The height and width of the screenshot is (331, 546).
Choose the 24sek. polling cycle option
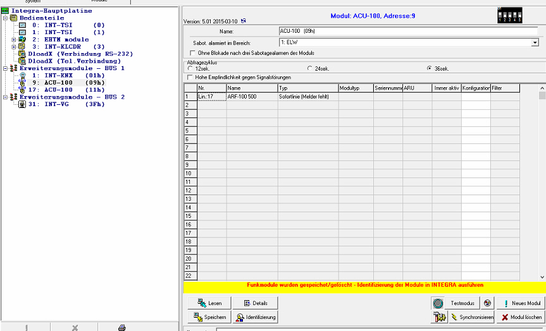309,68
